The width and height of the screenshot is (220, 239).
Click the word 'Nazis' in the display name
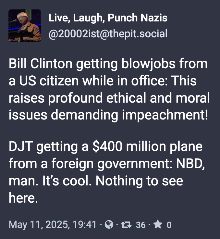(x=154, y=18)
